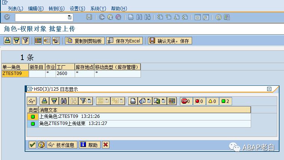This screenshot has height=160, width=284.
Task: Click the Select Layout icon in the main list toolbar
Action: point(47,41)
